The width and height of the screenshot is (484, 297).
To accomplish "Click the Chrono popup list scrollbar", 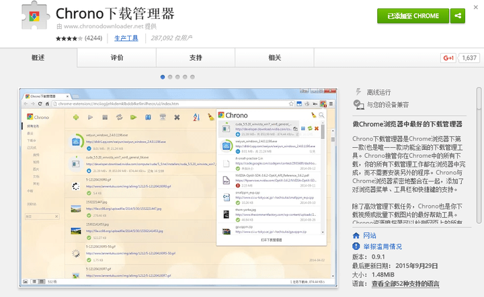I will coord(323,177).
